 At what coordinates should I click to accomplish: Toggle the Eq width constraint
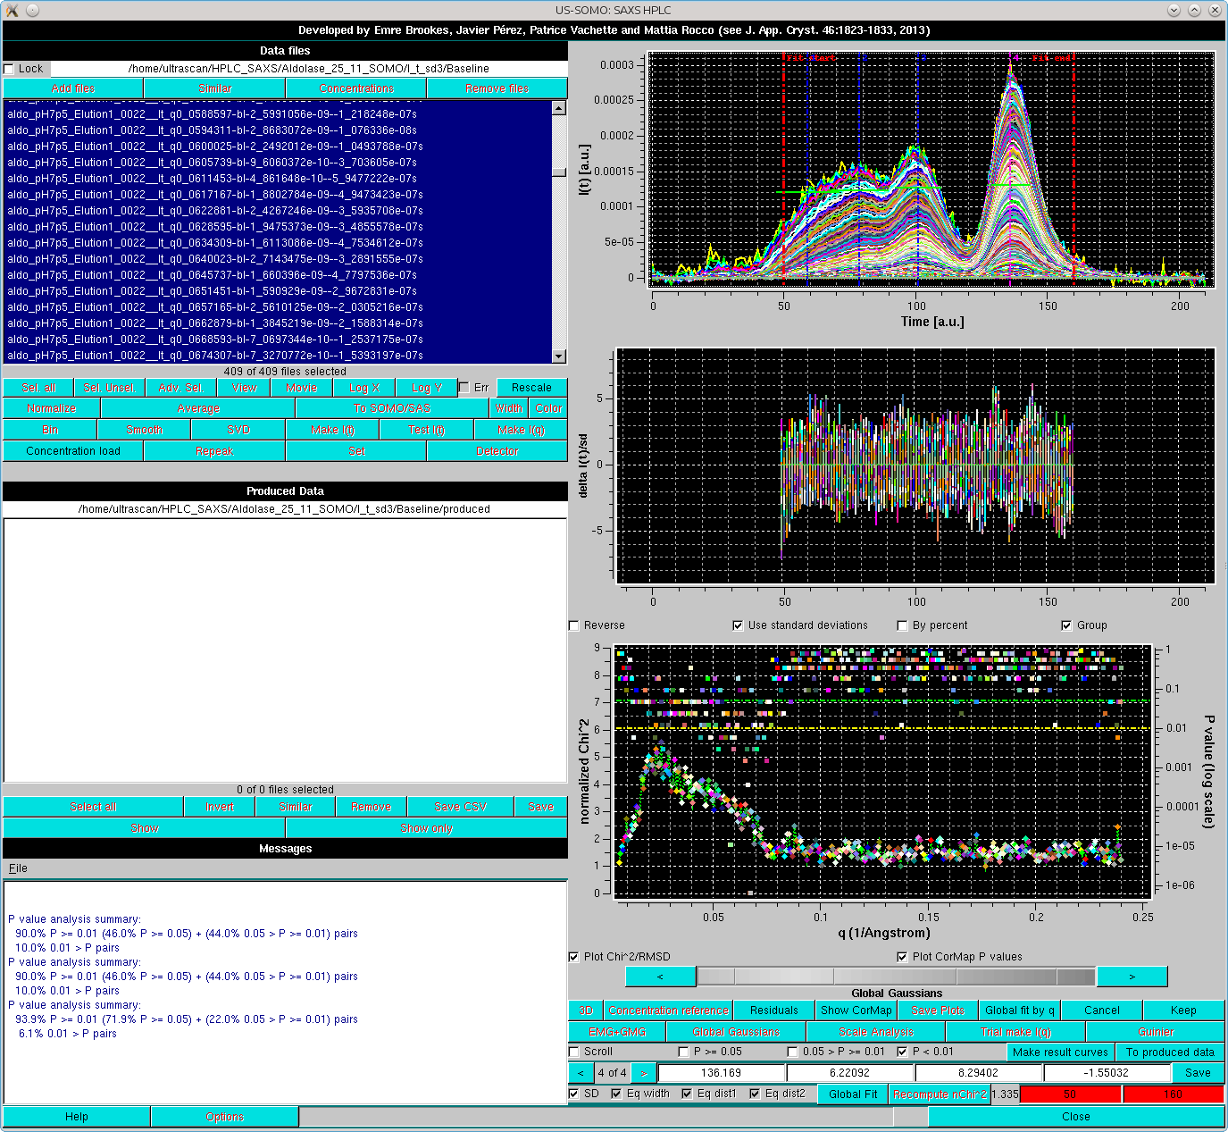click(x=616, y=1094)
